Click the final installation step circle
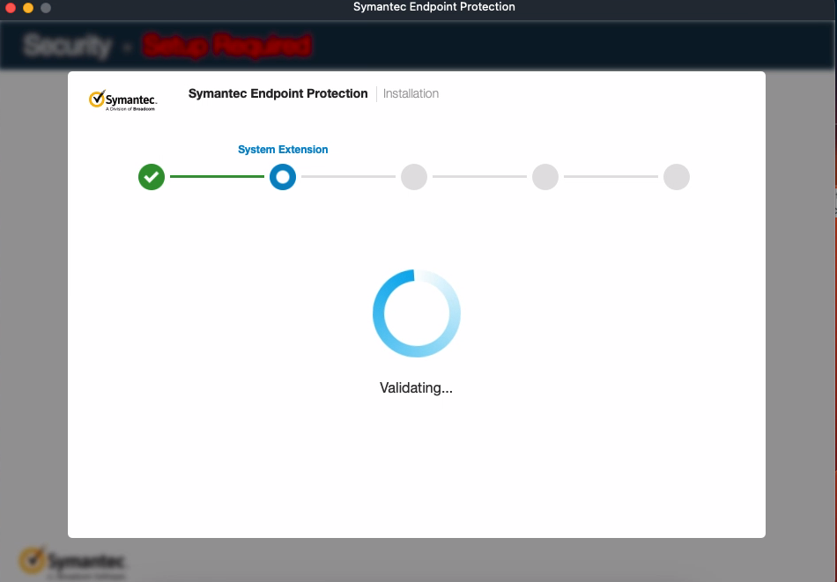837x582 pixels. (677, 177)
